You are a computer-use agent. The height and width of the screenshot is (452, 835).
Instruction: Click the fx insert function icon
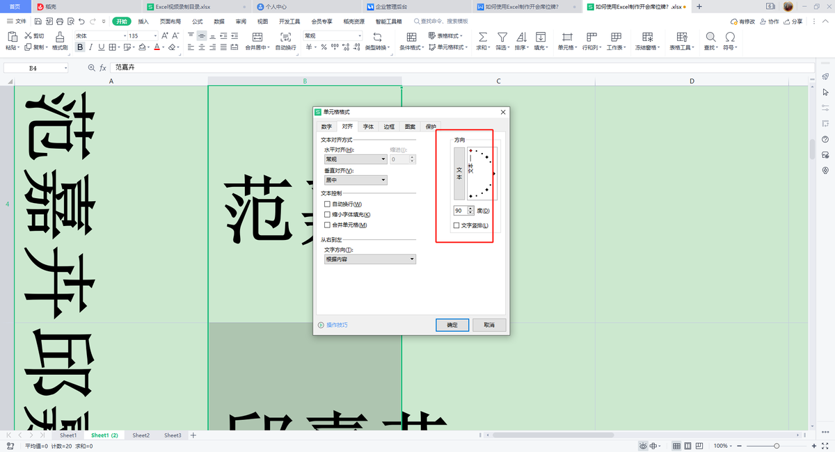[103, 67]
